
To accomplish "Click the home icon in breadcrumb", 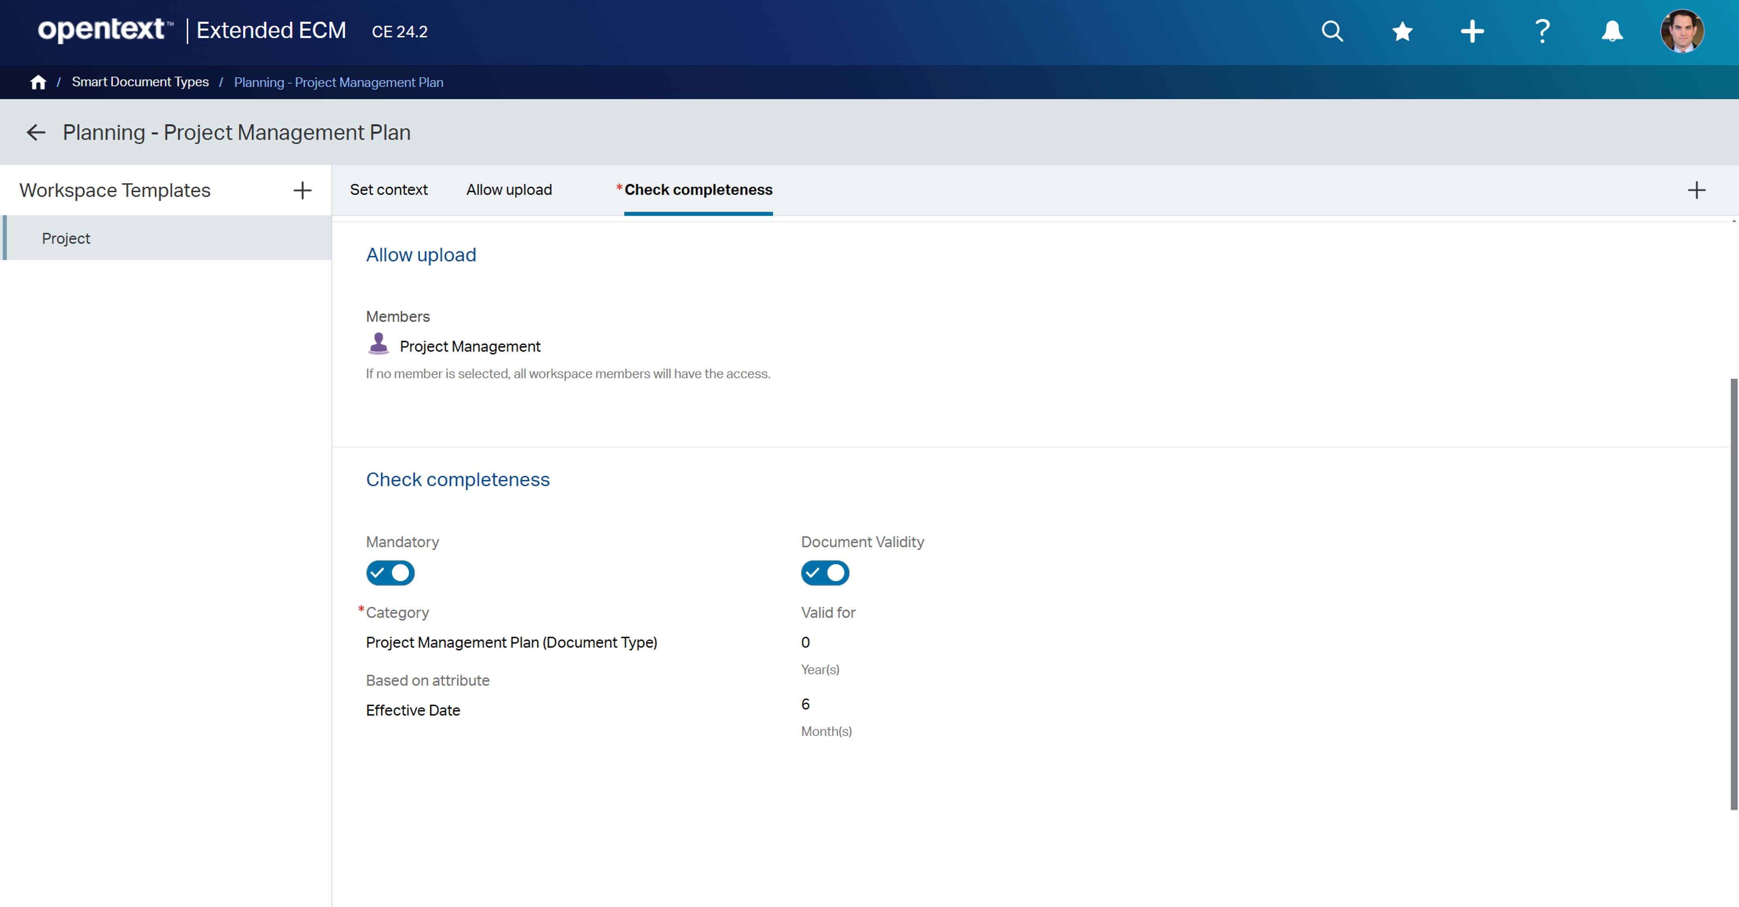I will [x=38, y=82].
